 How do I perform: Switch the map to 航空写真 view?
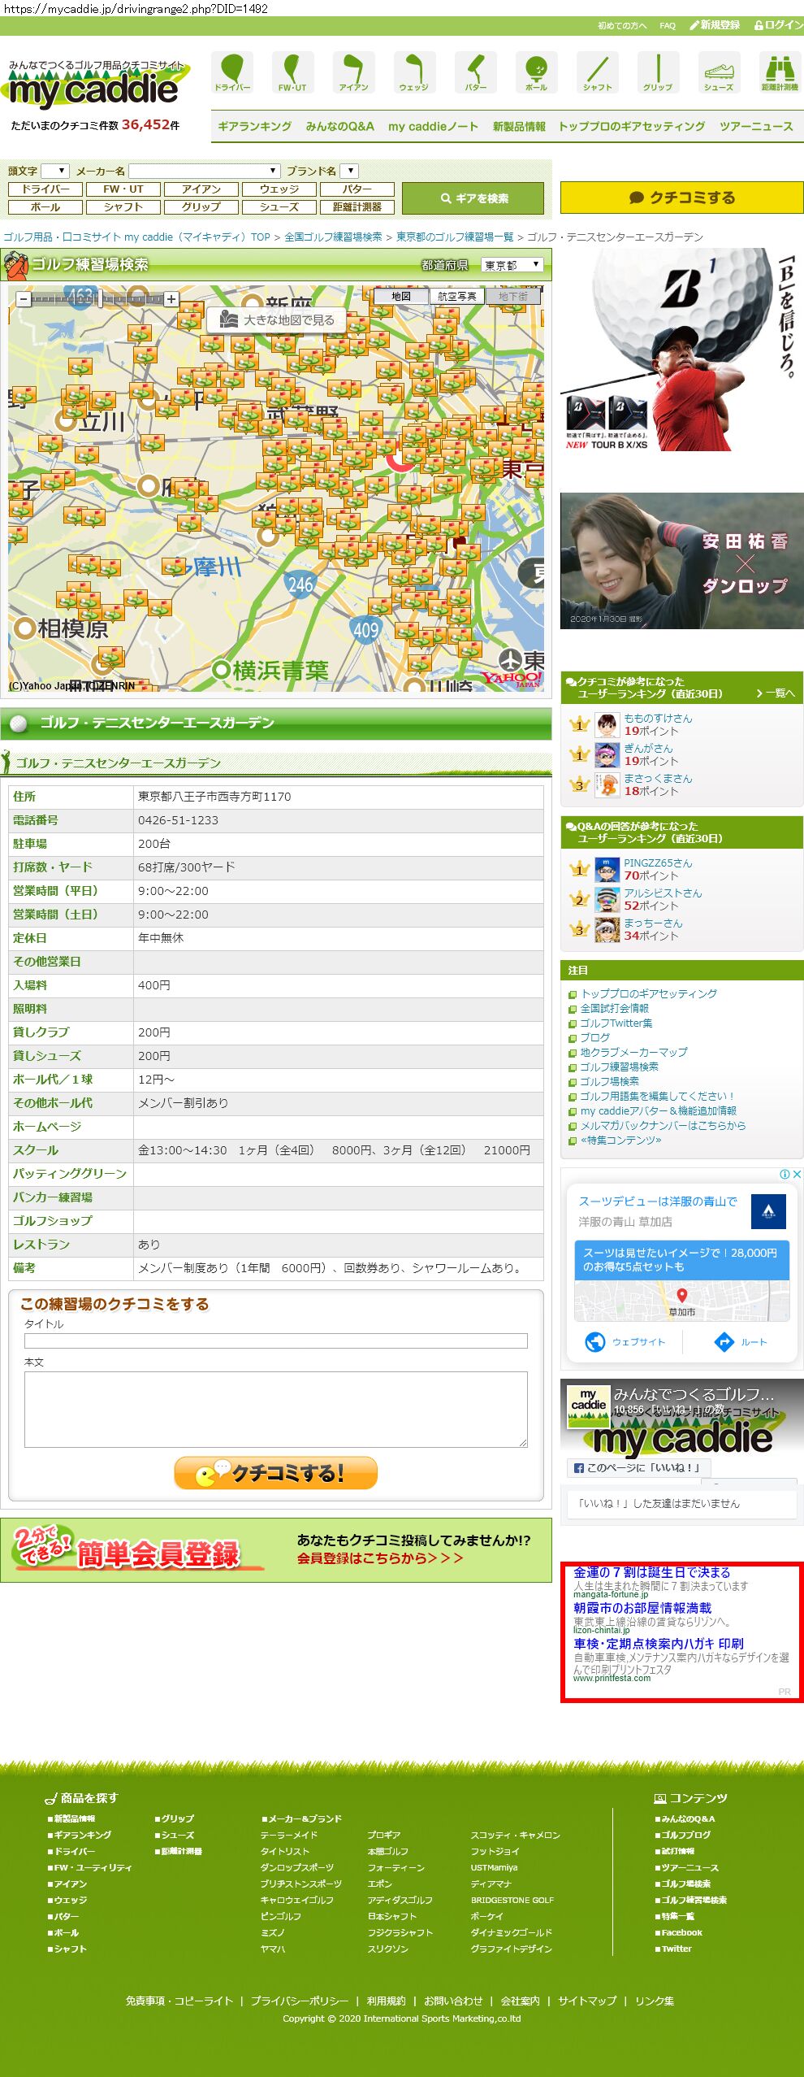456,297
